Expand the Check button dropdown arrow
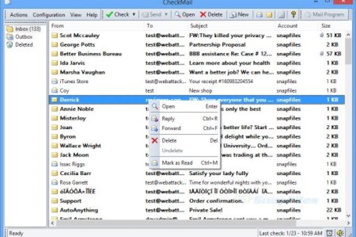This screenshot has height=237, width=356. pos(134,14)
